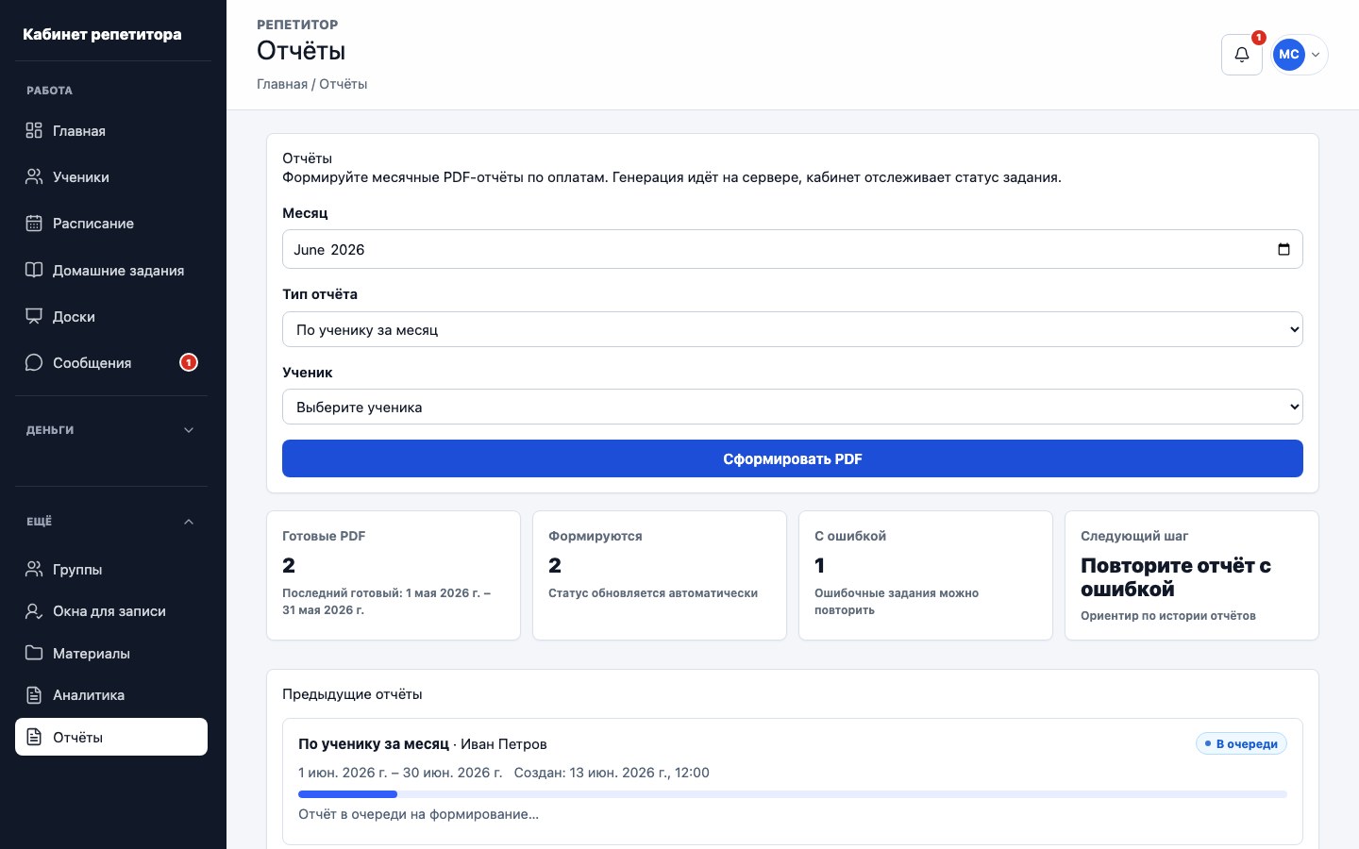Open Аналитика in the sidebar
The image size is (1359, 849).
click(x=111, y=695)
